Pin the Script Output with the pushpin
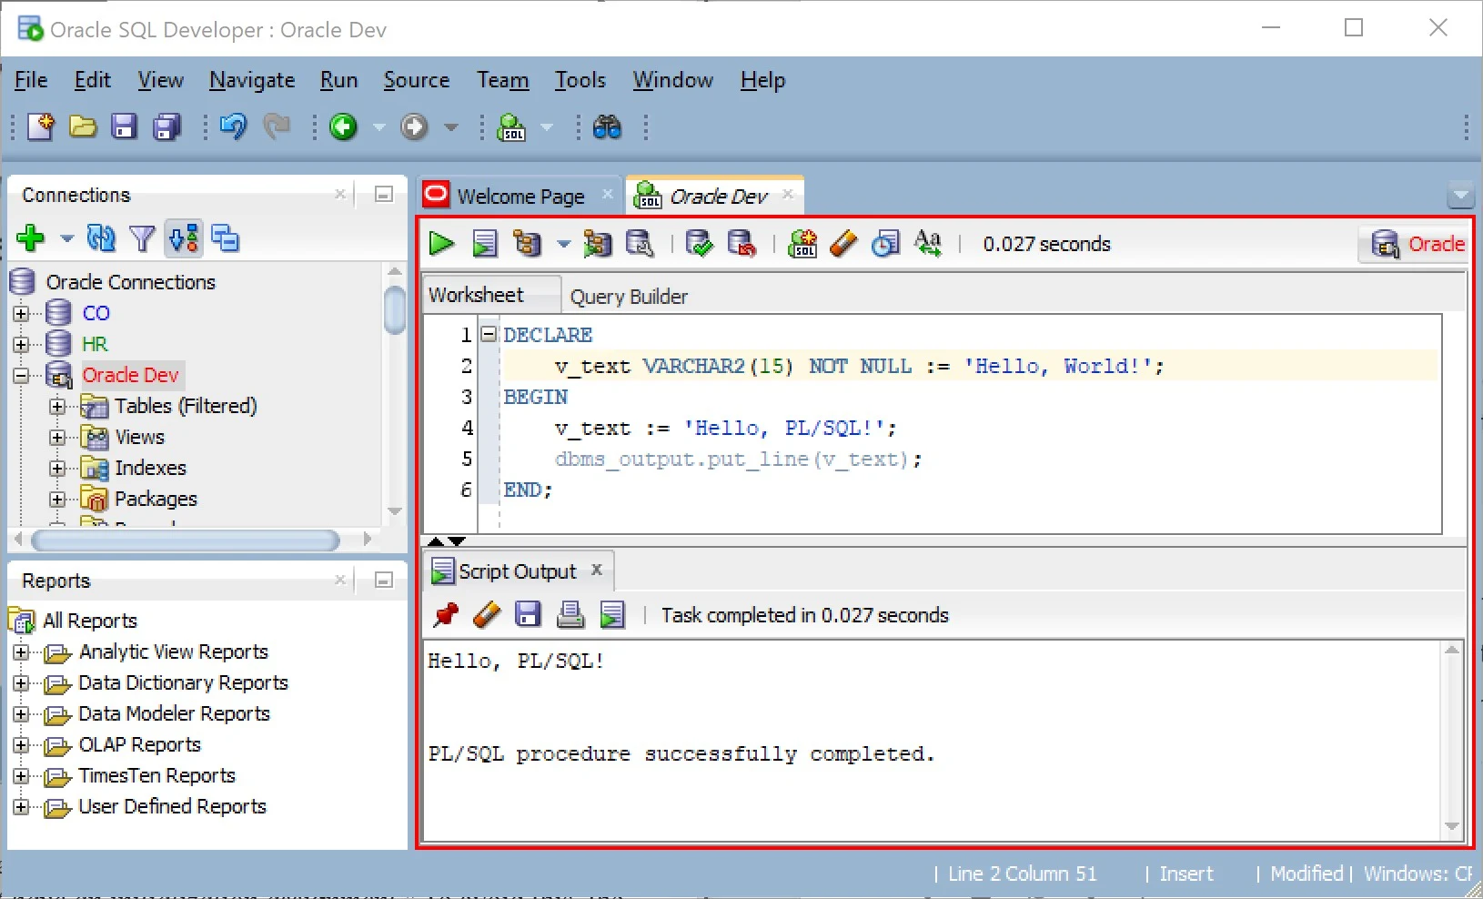Image resolution: width=1483 pixels, height=899 pixels. [446, 615]
